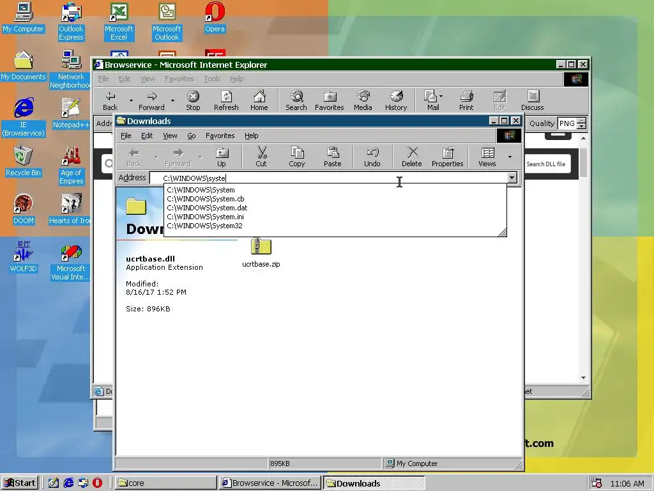
Task: Click IE page scrollbar down arrow
Action: (x=583, y=378)
